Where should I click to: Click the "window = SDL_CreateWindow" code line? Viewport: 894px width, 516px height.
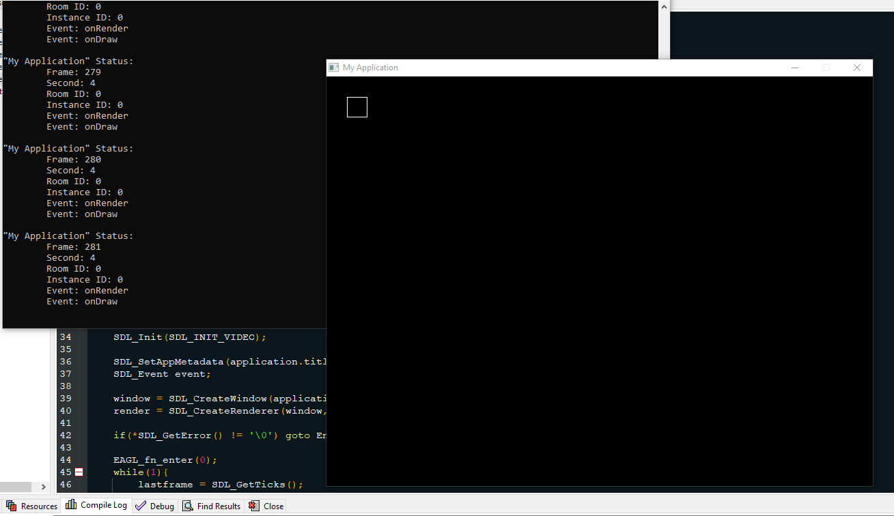click(x=220, y=399)
